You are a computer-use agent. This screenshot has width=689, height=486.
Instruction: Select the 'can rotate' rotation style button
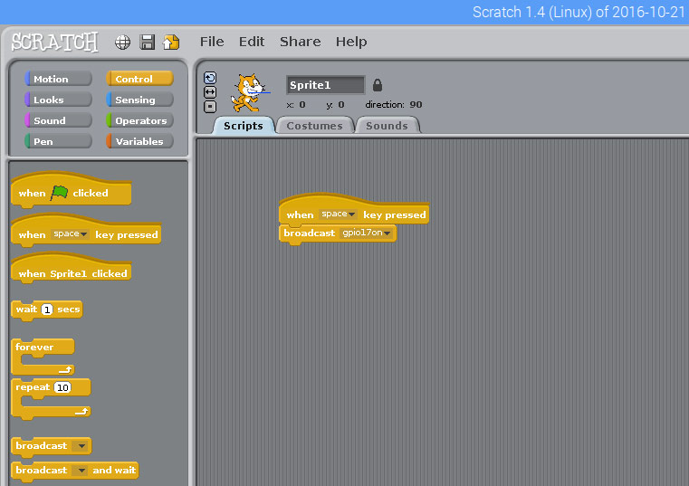coord(210,78)
